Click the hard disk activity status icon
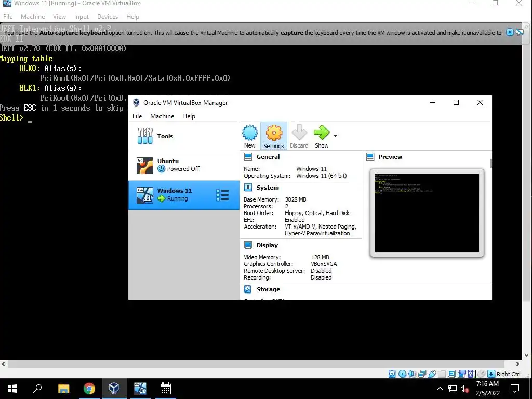Screen dimensions: 532x399 (392, 374)
